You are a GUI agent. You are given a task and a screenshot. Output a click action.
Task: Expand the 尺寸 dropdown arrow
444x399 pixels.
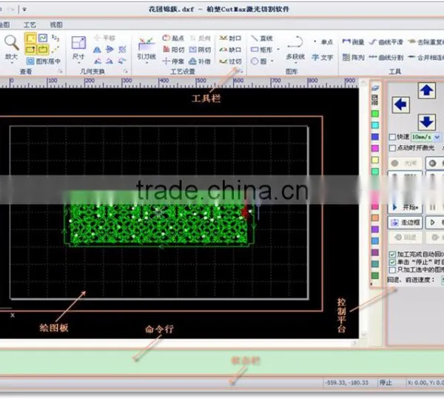coord(78,63)
